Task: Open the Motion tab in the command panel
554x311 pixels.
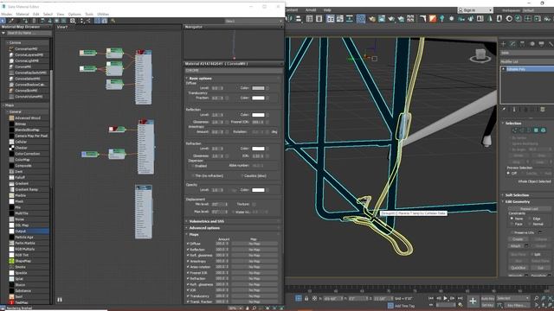Action: [x=531, y=44]
